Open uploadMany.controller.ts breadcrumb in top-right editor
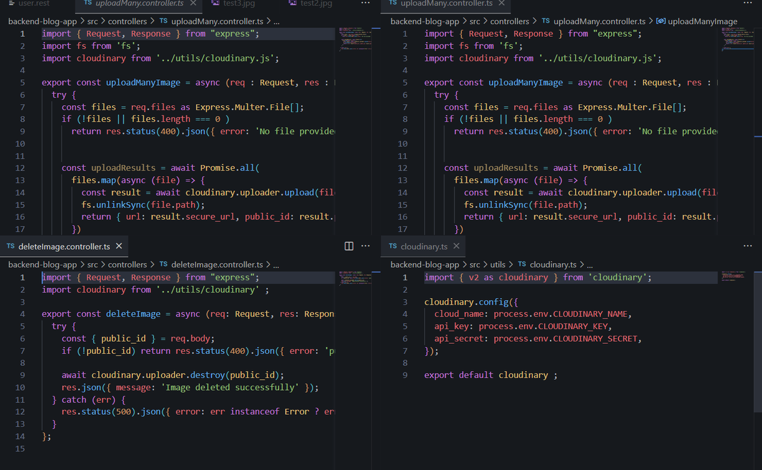 tap(599, 22)
